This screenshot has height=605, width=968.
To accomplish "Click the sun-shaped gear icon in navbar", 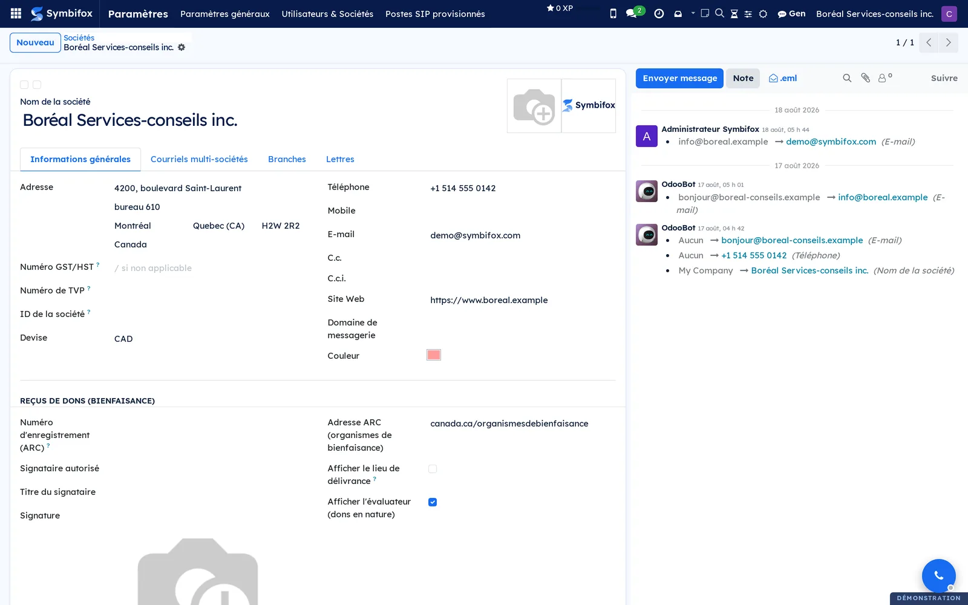I will 763,14.
